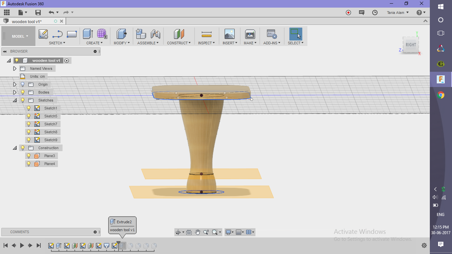Toggle visibility lightbulb of Sketch5
452x254 pixels.
29,116
